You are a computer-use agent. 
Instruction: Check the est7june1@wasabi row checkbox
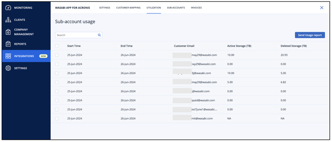click(x=57, y=110)
